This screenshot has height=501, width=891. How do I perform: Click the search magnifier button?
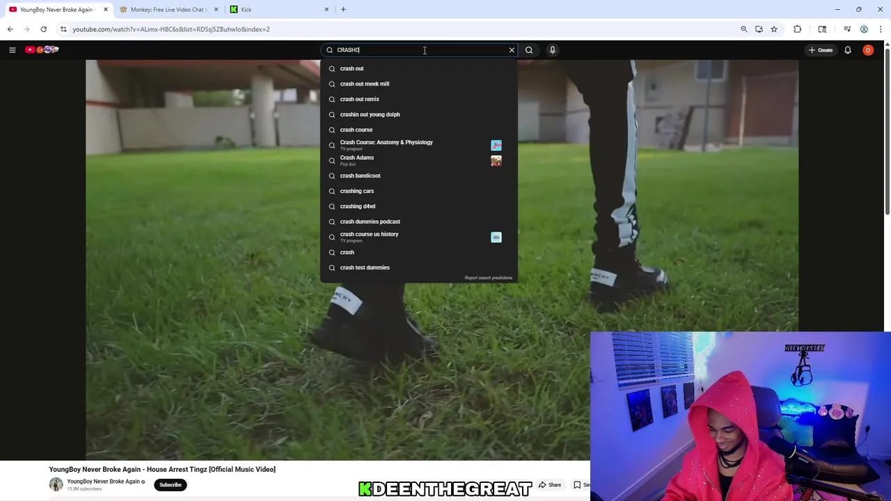click(529, 50)
